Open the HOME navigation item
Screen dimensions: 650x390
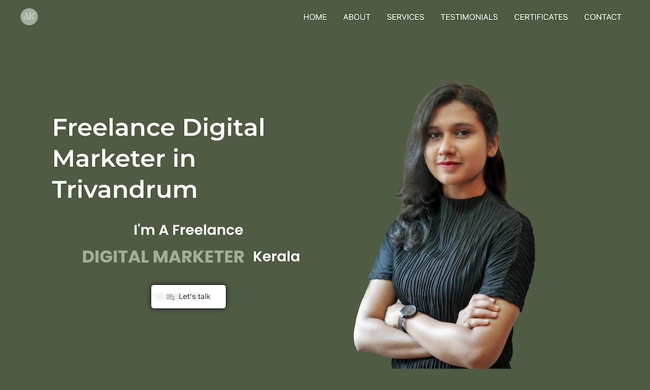click(315, 17)
